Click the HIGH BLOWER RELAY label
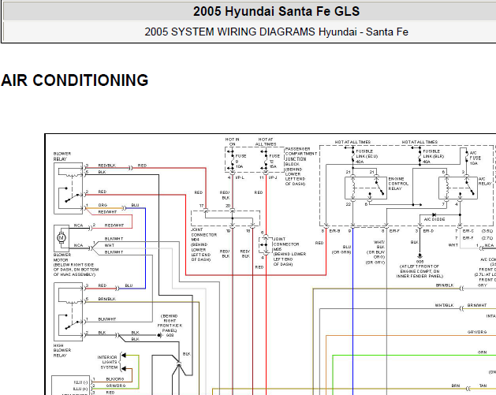 point(62,350)
